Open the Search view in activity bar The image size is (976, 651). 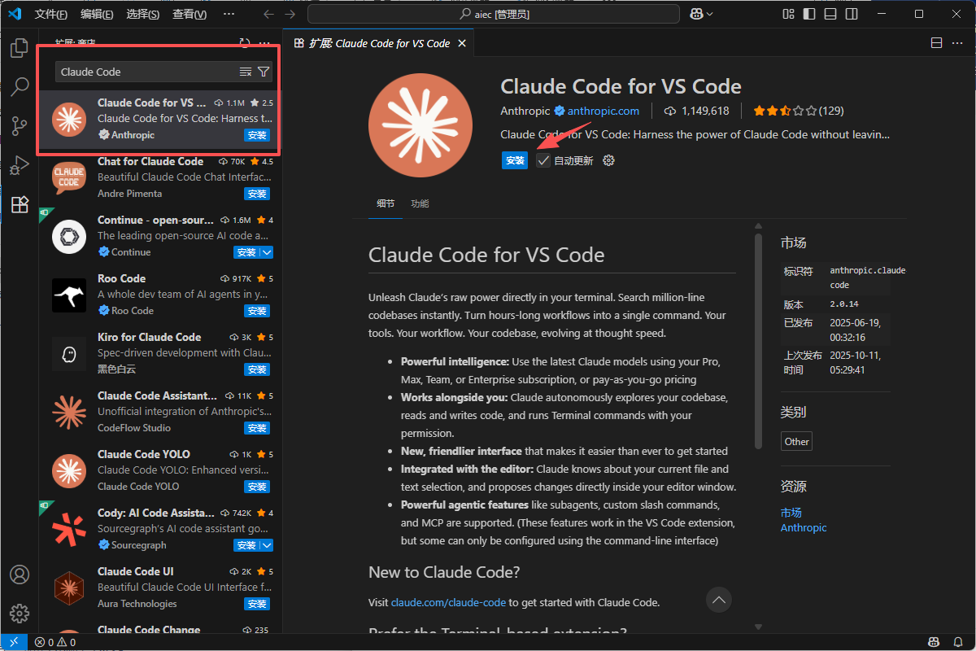point(20,87)
